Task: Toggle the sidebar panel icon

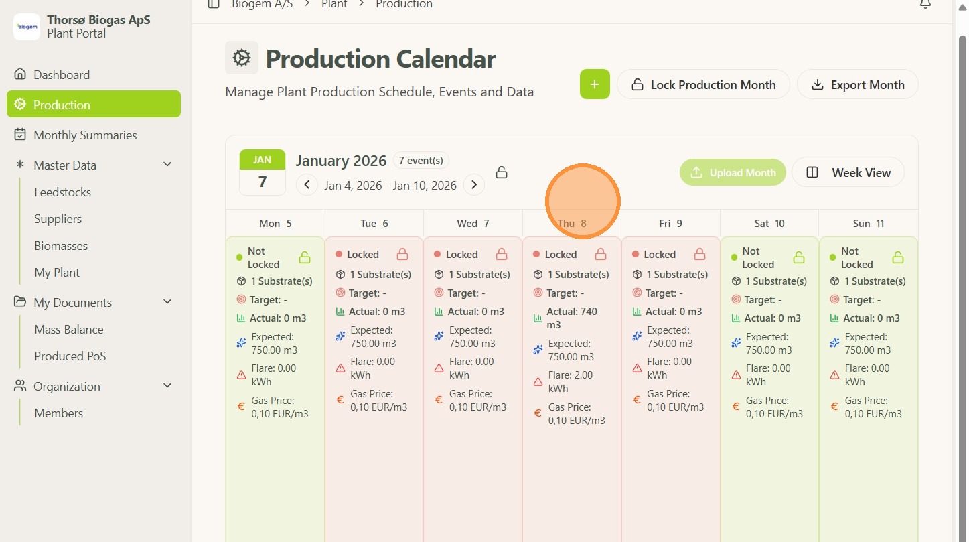Action: coord(214,4)
